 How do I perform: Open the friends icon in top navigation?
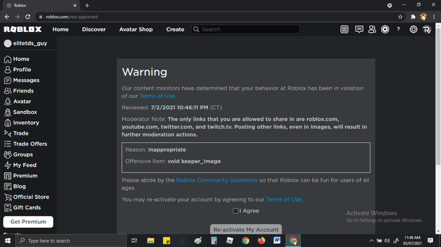pos(372,29)
